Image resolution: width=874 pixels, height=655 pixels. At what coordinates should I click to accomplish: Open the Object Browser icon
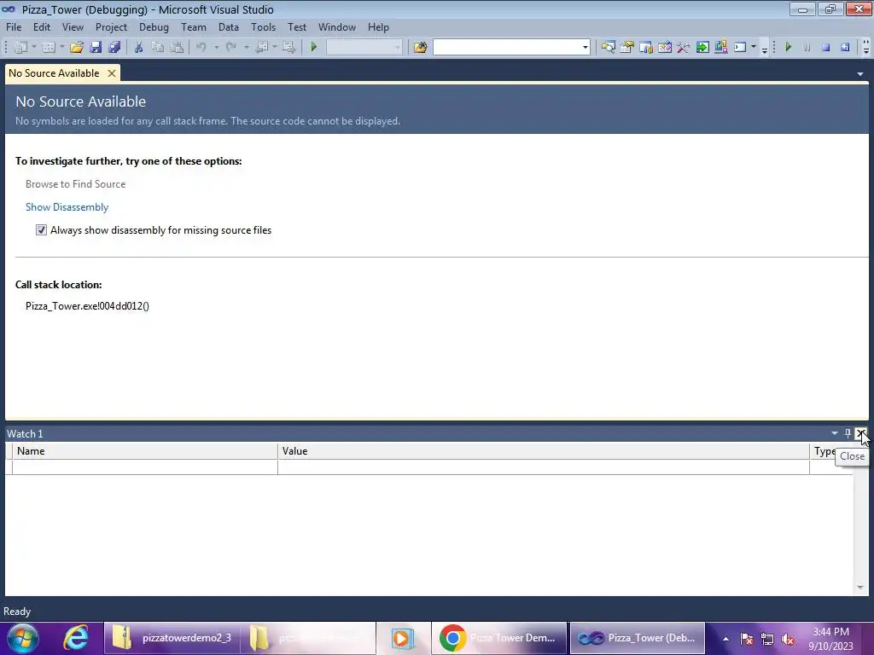[x=664, y=48]
